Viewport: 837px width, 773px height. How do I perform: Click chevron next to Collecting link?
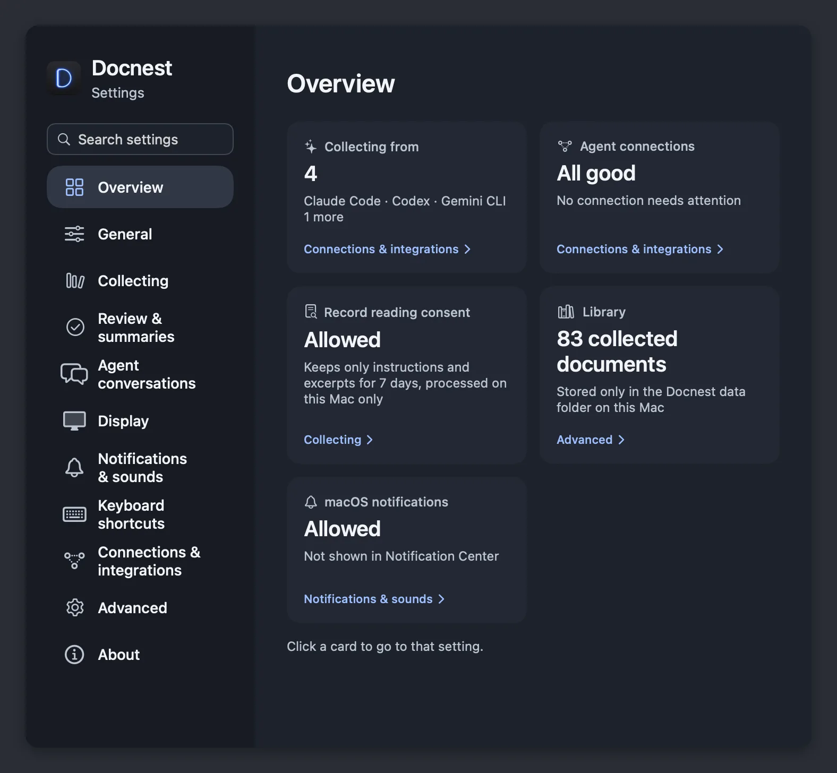click(370, 440)
